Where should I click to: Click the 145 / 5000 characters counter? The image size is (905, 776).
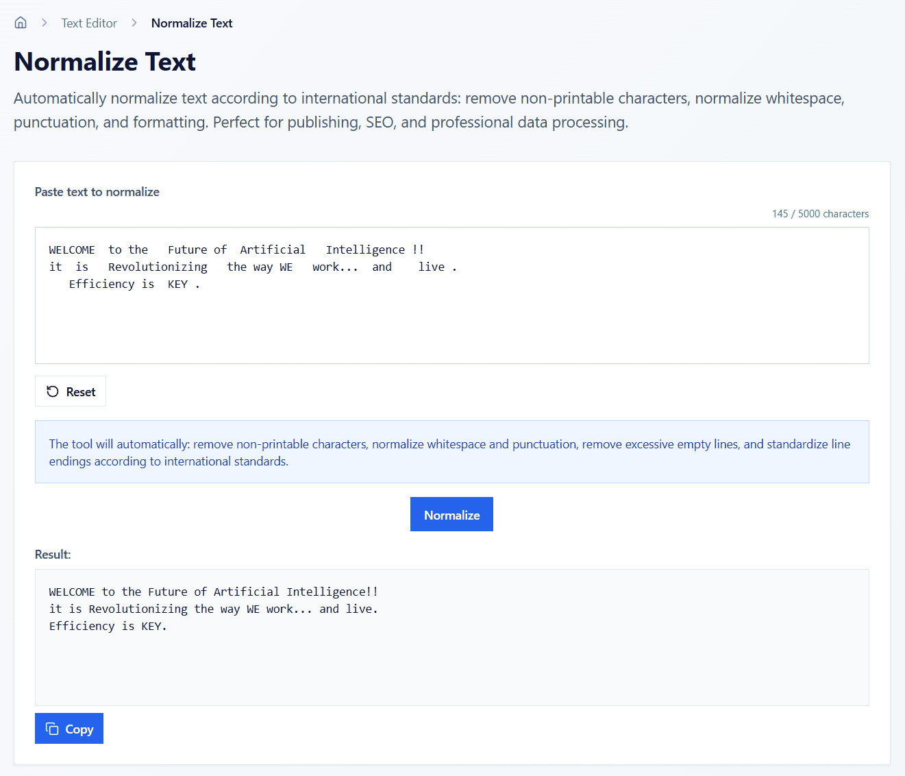coord(819,213)
